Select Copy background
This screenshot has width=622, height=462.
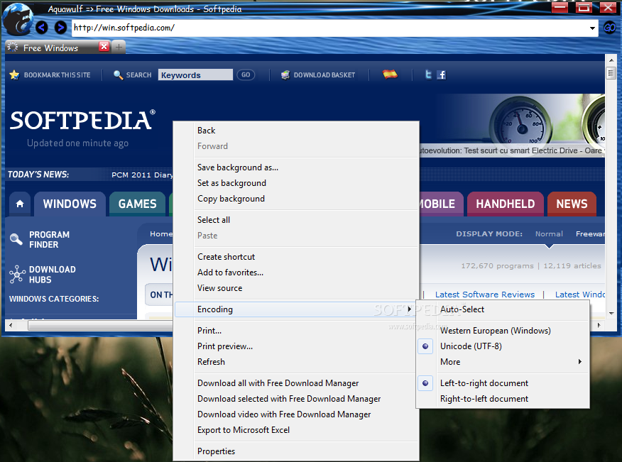[296, 199]
